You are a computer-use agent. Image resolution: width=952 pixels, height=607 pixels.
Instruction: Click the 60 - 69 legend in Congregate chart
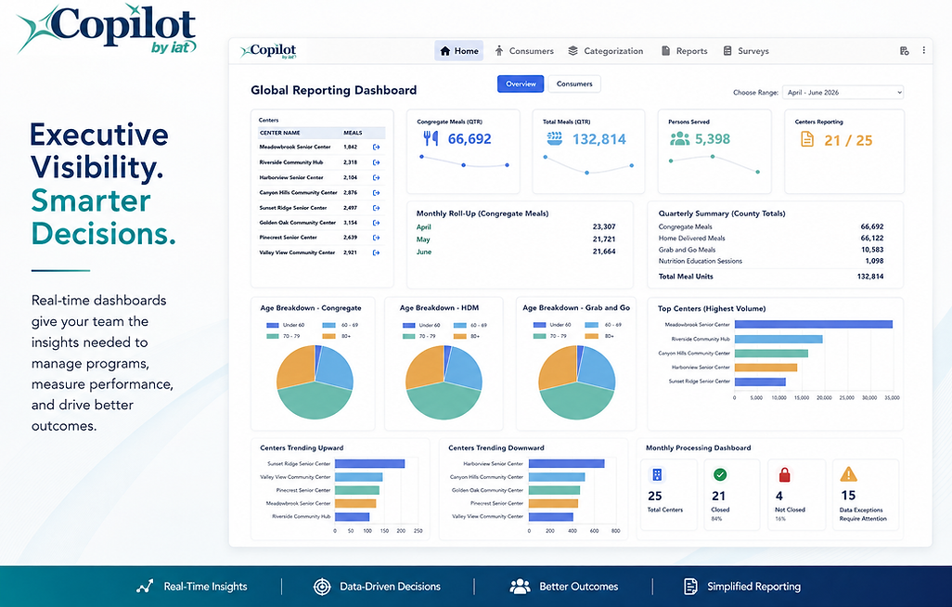click(340, 325)
